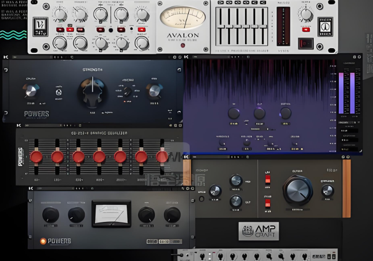Toggle the orange indicator below the Strength plugin's rotary selector
The image size is (373, 261).
(x=125, y=101)
